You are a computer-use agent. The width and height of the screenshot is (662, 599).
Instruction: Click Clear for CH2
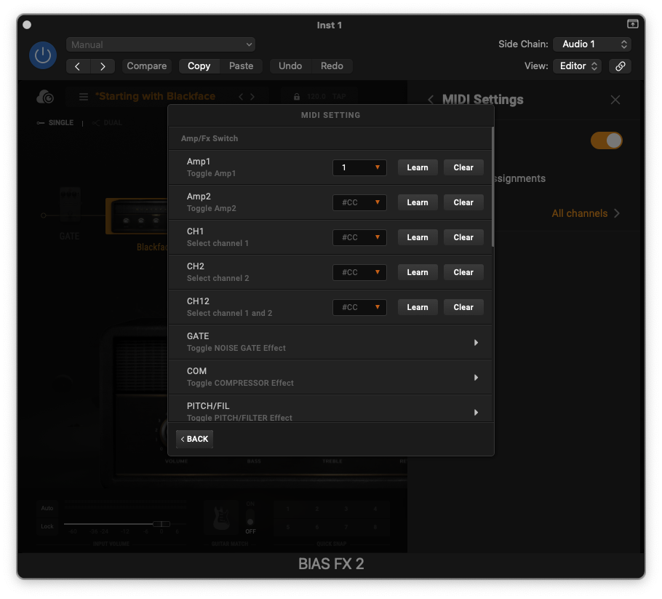tap(463, 272)
